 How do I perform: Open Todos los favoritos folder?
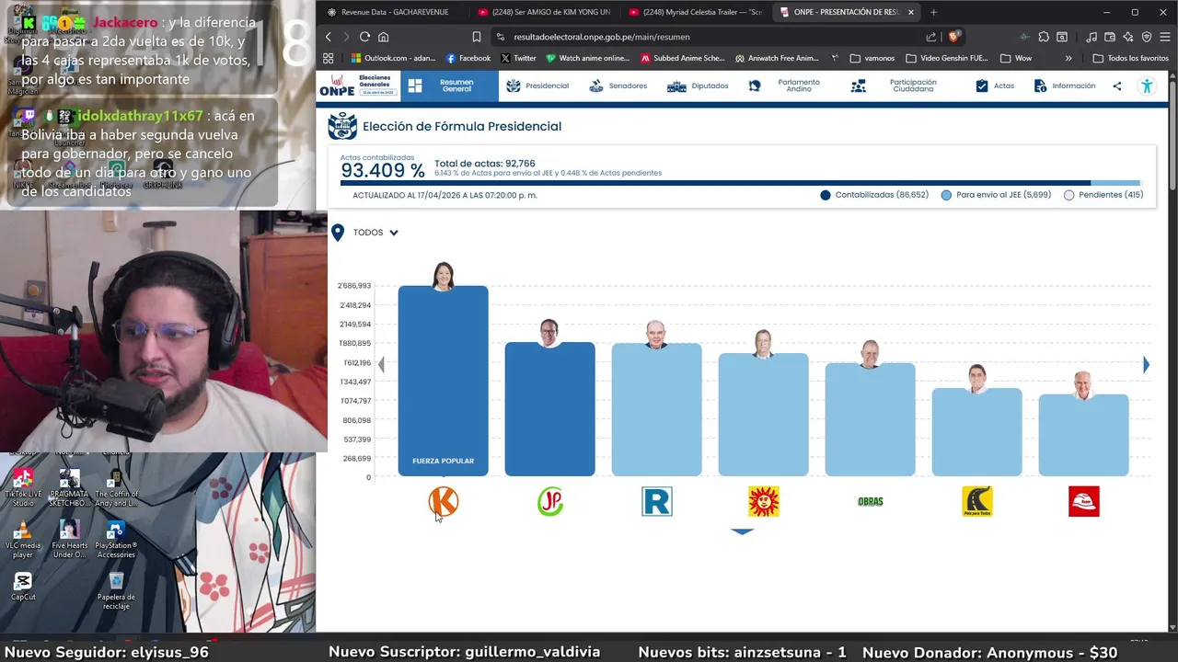click(1131, 58)
